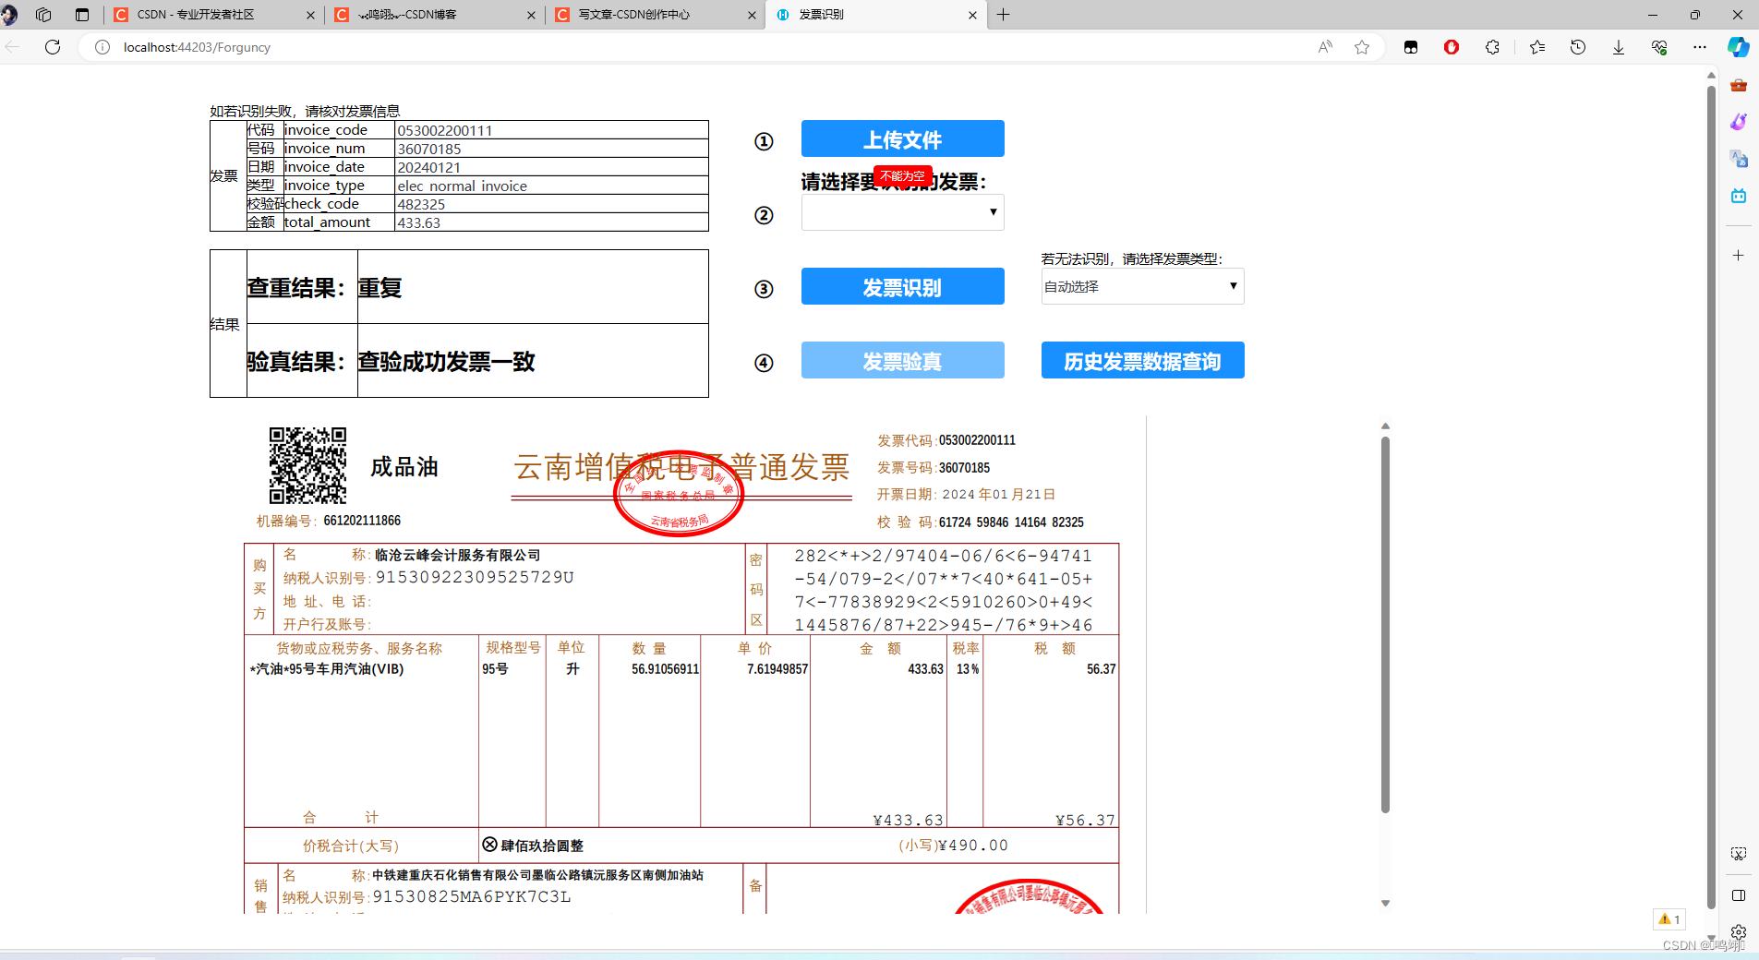Close the CSDN 专业开发者社区 tab
This screenshot has height=960, width=1759.
click(x=310, y=15)
